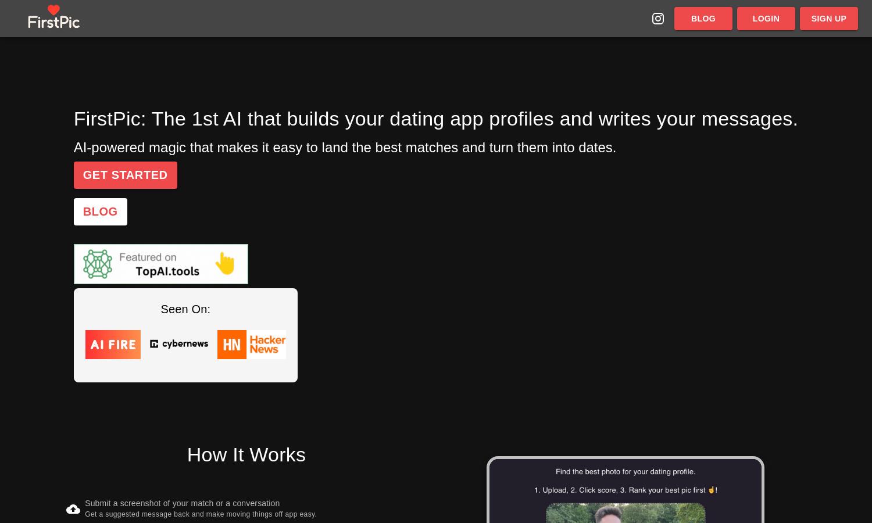
Task: Open the Featured on TopAI.tools badge
Action: [x=161, y=264]
